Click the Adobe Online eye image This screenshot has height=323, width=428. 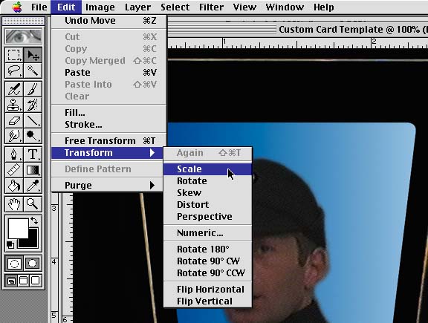click(24, 36)
